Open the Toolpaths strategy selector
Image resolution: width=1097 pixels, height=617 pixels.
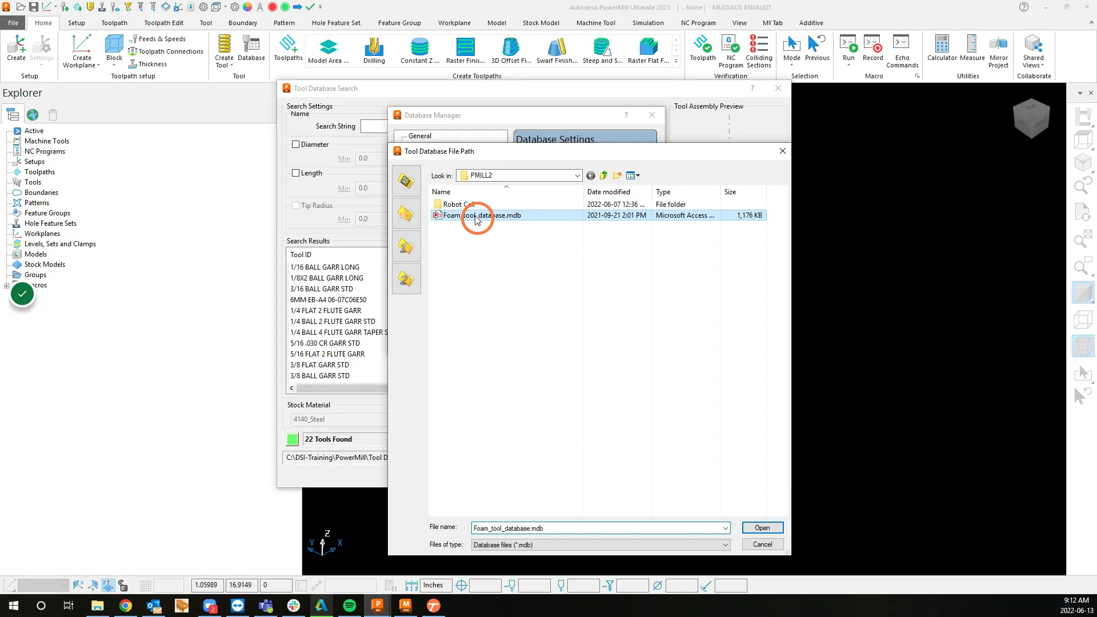(x=288, y=48)
